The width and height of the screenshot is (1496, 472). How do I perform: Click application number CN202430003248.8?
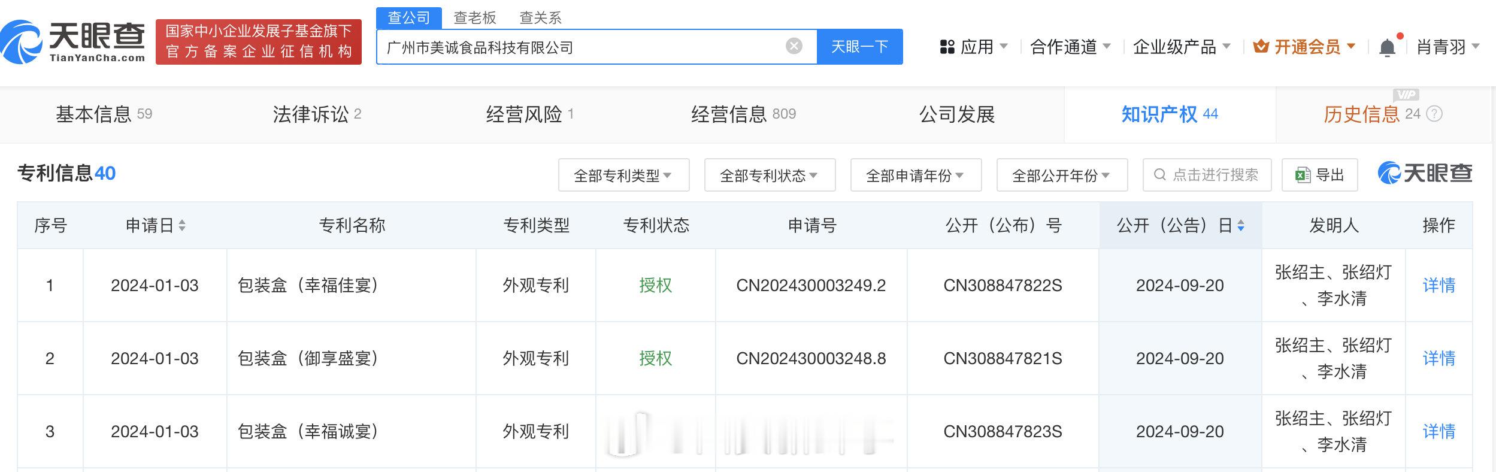811,358
